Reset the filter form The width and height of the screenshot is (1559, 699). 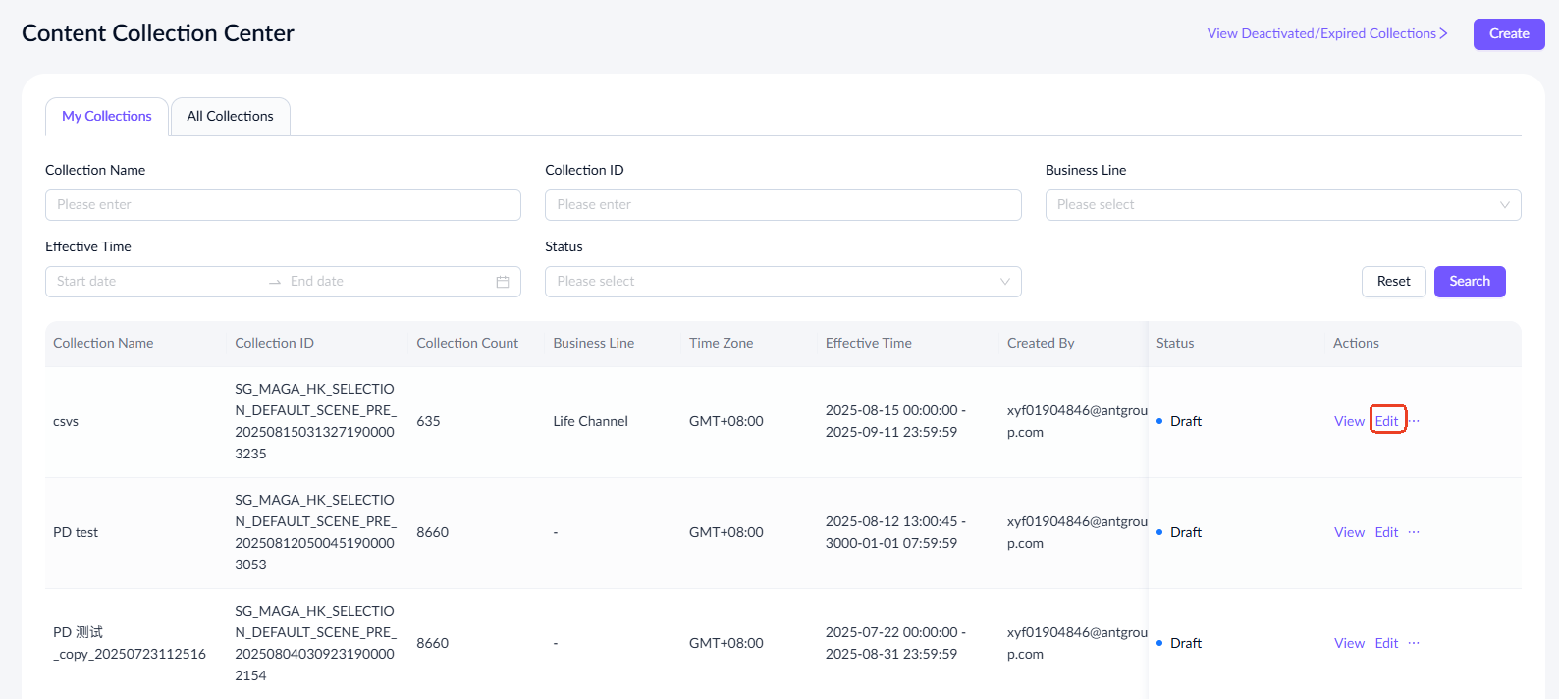[x=1393, y=282]
